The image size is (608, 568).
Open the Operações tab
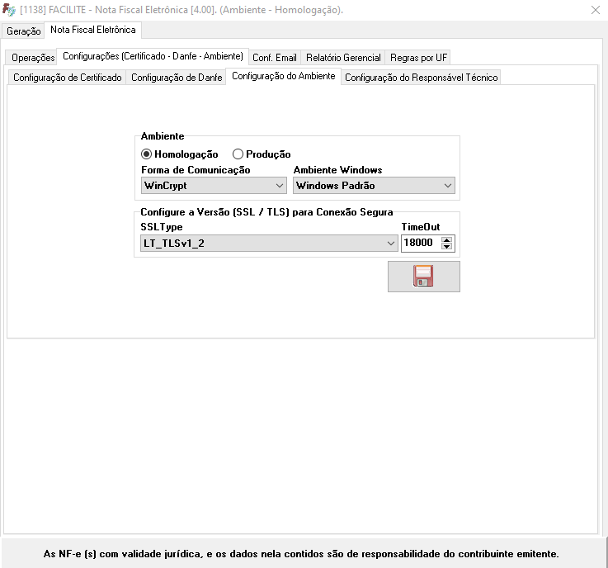[33, 58]
